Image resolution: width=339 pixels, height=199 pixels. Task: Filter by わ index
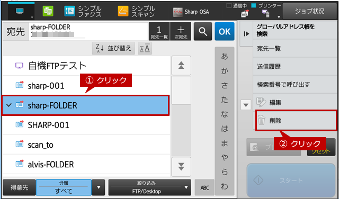tap(225, 186)
